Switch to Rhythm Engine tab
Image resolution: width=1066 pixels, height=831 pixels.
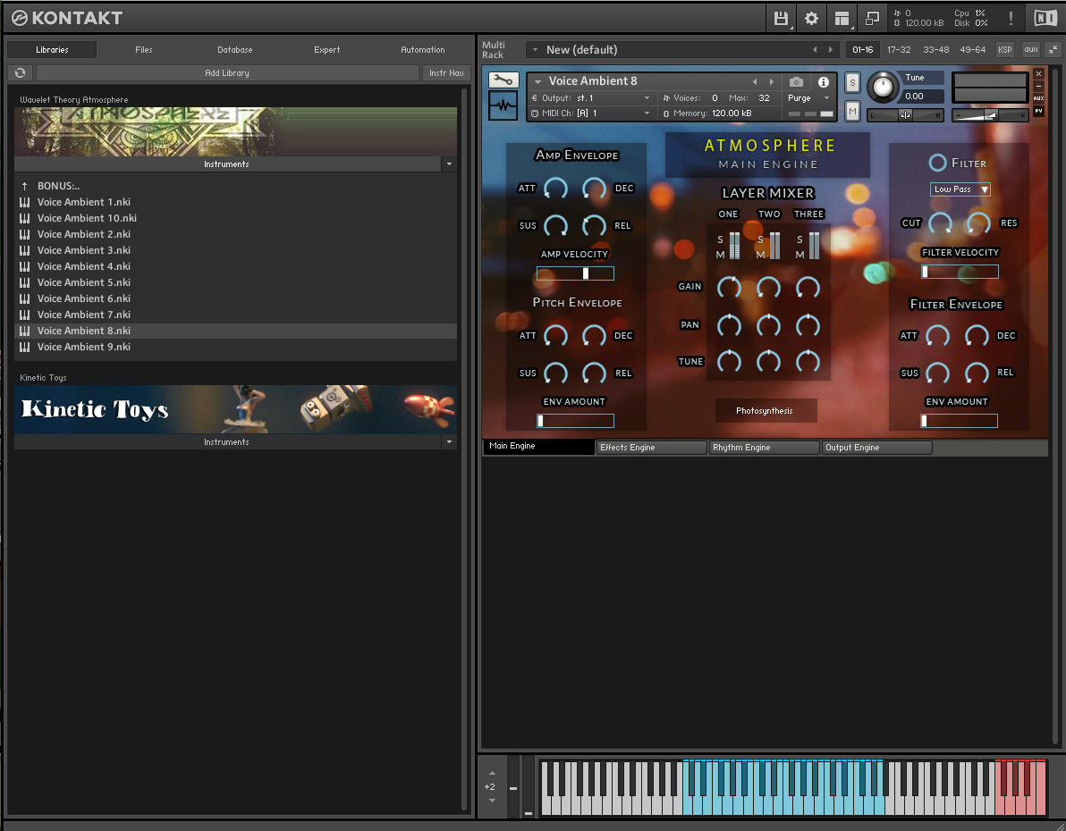point(764,447)
